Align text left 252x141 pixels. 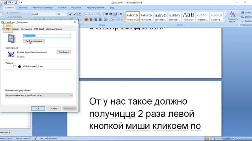click(86, 20)
